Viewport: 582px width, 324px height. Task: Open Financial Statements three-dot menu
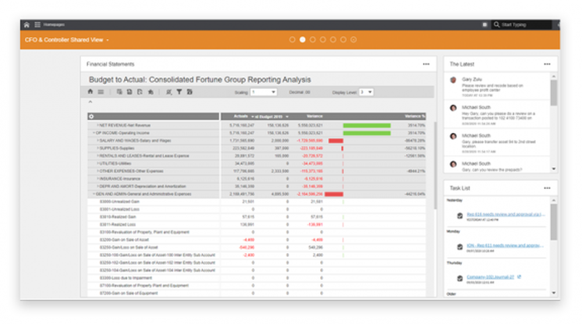[x=426, y=64]
